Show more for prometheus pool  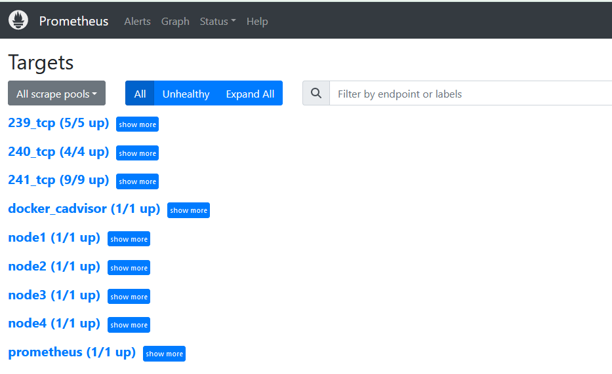(165, 354)
